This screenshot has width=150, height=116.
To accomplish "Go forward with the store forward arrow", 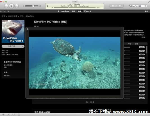I will coord(8,11).
